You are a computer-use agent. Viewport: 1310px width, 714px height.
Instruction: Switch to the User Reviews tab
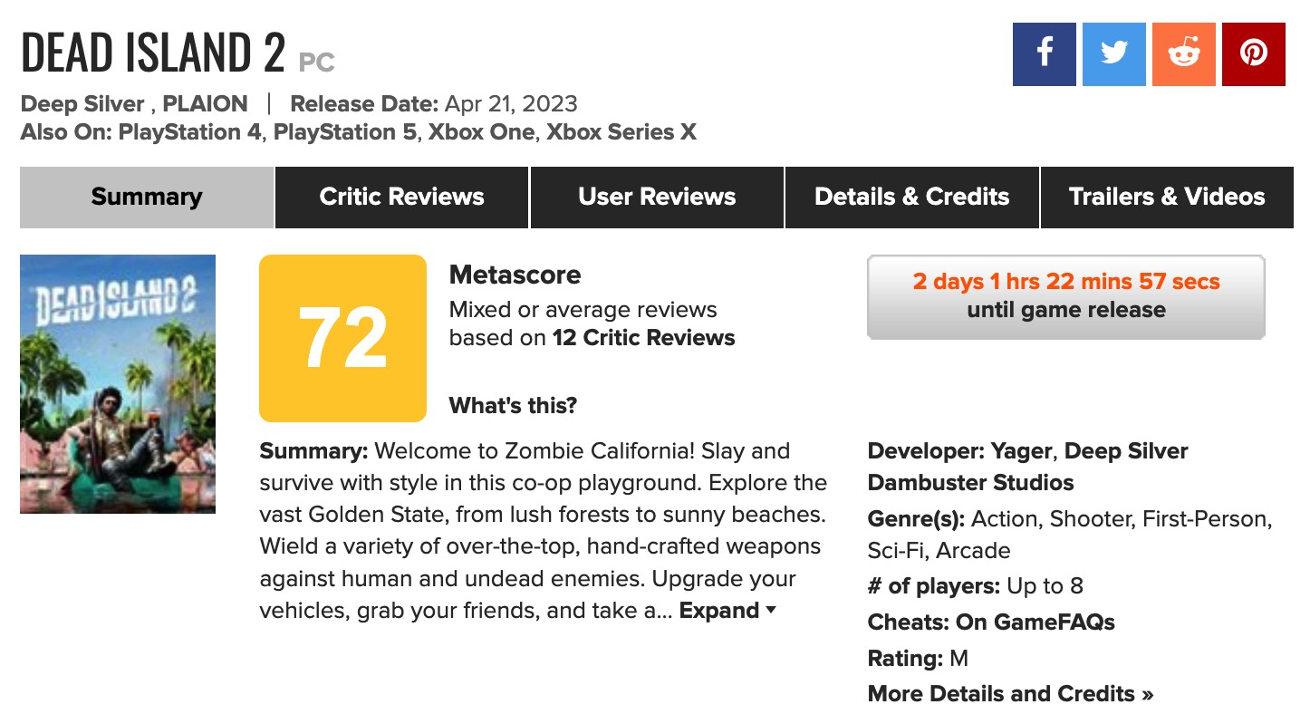click(657, 197)
